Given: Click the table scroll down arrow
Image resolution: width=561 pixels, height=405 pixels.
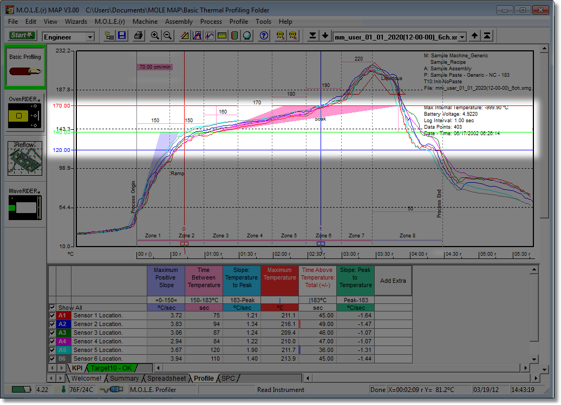Looking at the screenshot, I should pos(534,359).
